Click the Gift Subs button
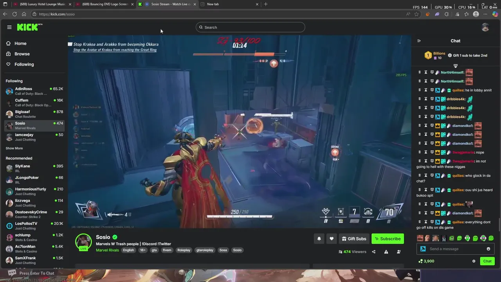 354,239
